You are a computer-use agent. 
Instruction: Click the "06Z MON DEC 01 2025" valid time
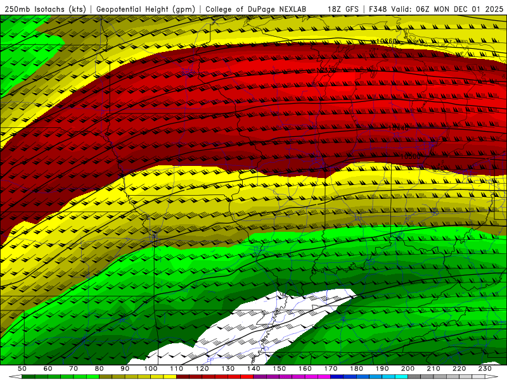click(460, 9)
